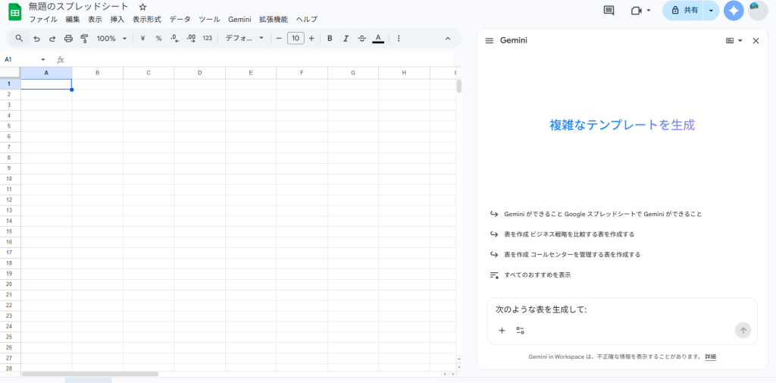Screen dimensions: 776x383
Task: Click the undo arrow in the toolbar
Action: (x=36, y=38)
